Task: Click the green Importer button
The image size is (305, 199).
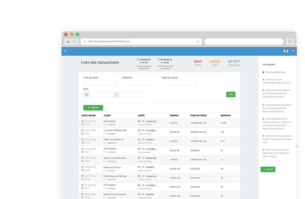Action: (93, 108)
